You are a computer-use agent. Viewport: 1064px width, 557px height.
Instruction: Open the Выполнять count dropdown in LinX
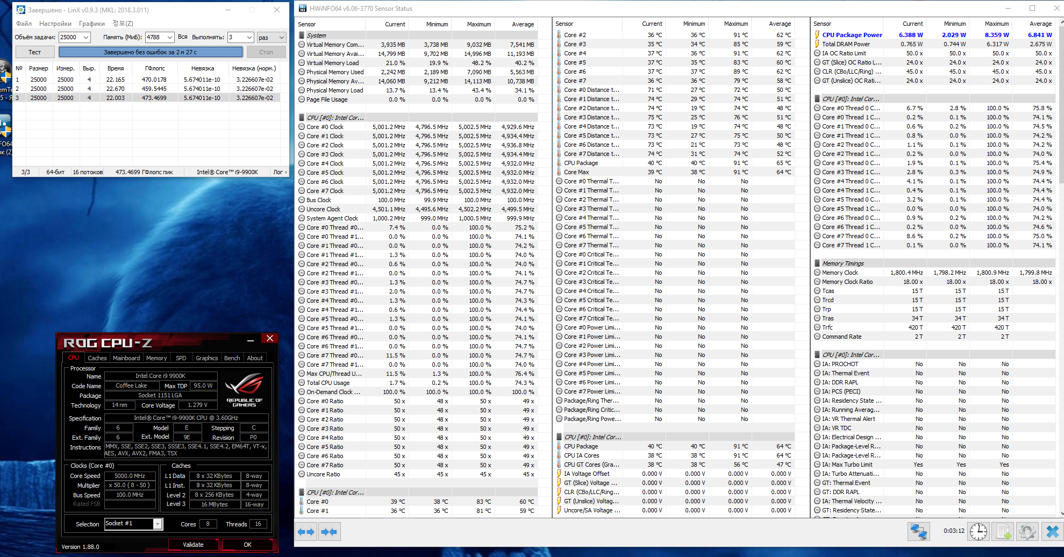pyautogui.click(x=249, y=37)
